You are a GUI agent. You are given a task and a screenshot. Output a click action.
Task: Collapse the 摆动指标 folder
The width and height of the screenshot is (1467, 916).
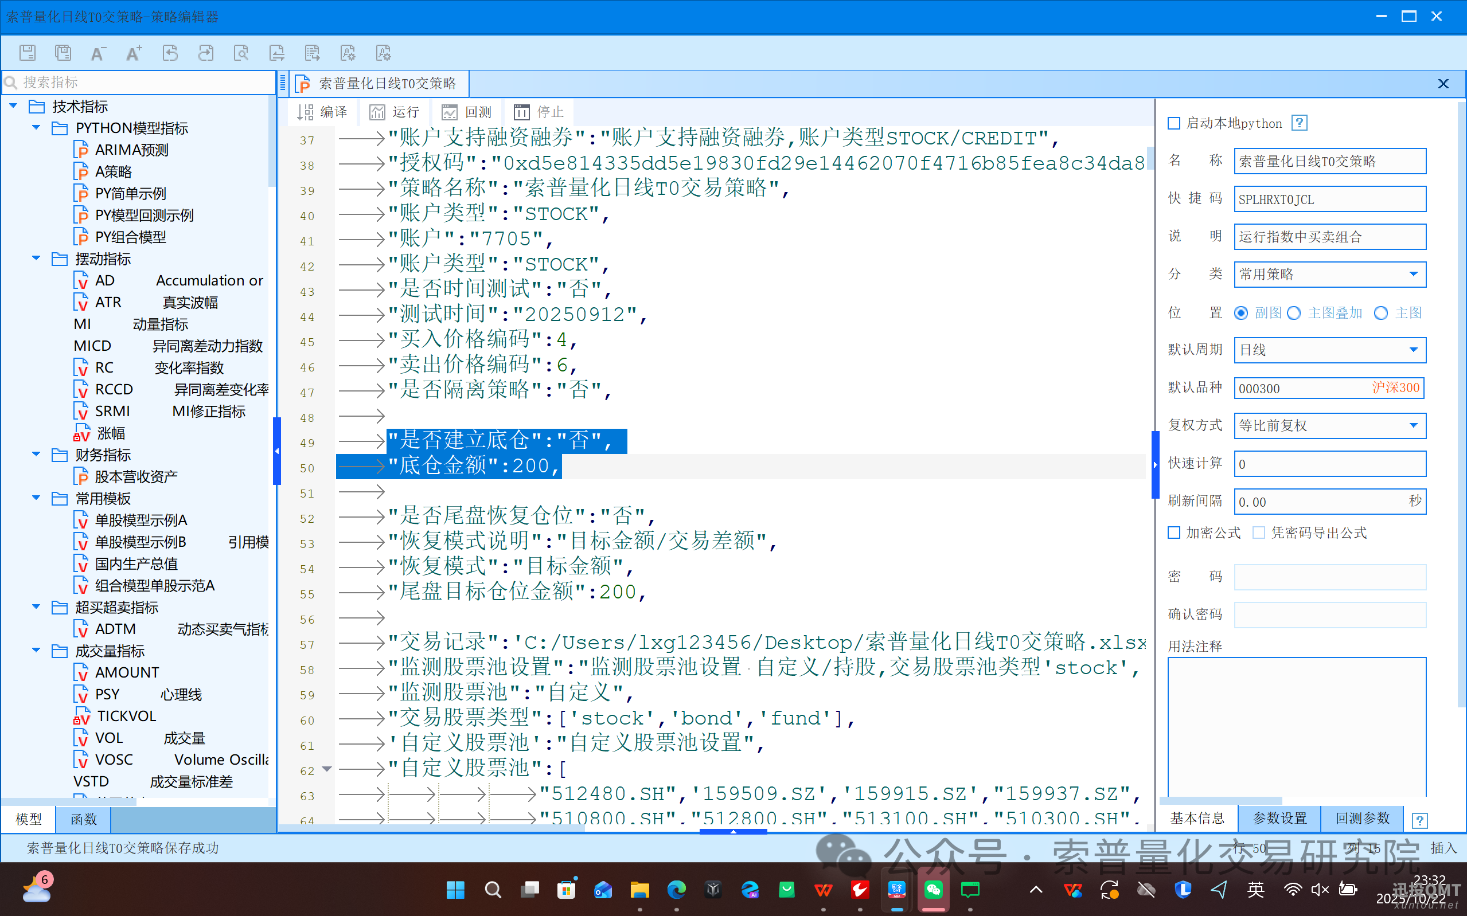tap(36, 259)
